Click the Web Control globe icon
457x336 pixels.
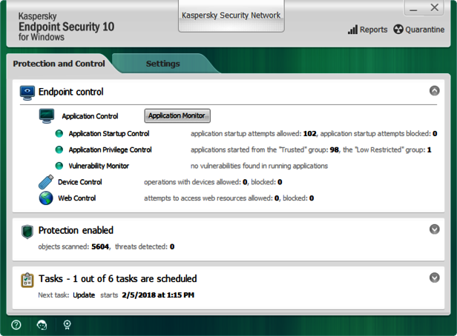pyautogui.click(x=46, y=198)
